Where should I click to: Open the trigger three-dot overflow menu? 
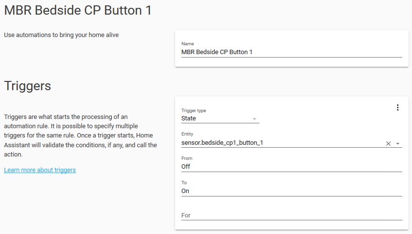397,108
